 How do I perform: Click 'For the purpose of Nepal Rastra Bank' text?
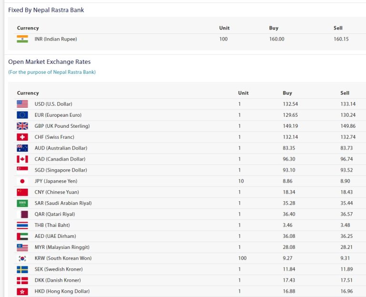click(52, 72)
